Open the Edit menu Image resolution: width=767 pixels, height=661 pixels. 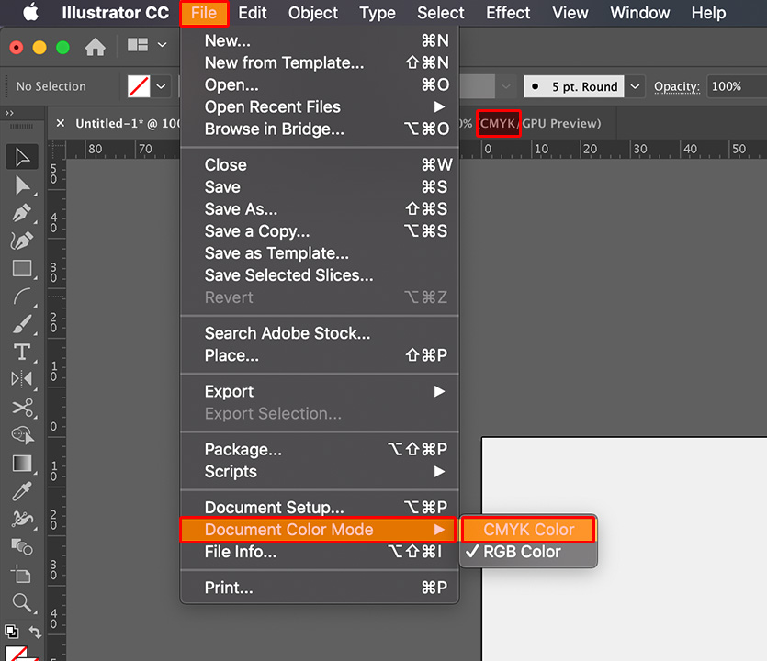(x=253, y=13)
